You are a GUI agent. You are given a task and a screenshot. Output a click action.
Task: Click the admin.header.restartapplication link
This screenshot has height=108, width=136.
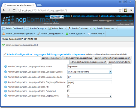pyautogui.click(x=116, y=16)
